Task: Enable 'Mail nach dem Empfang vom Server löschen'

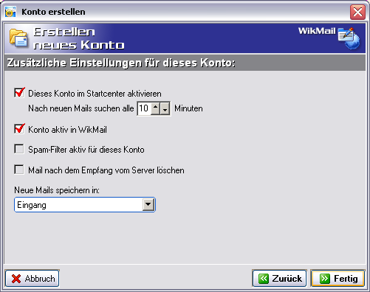Action: tap(19, 170)
